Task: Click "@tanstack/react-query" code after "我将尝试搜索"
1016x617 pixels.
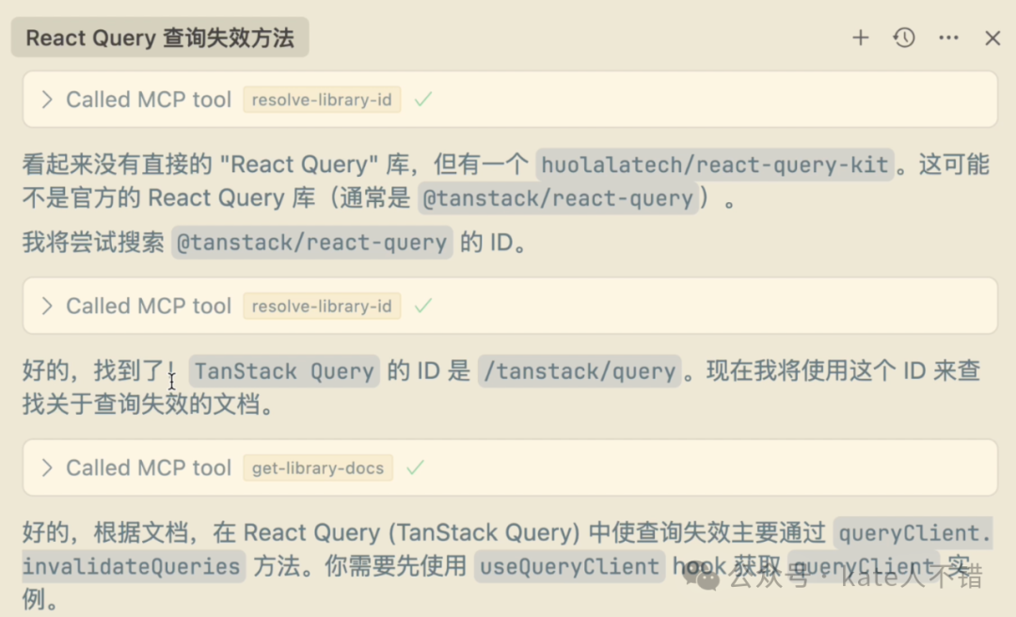Action: click(311, 243)
